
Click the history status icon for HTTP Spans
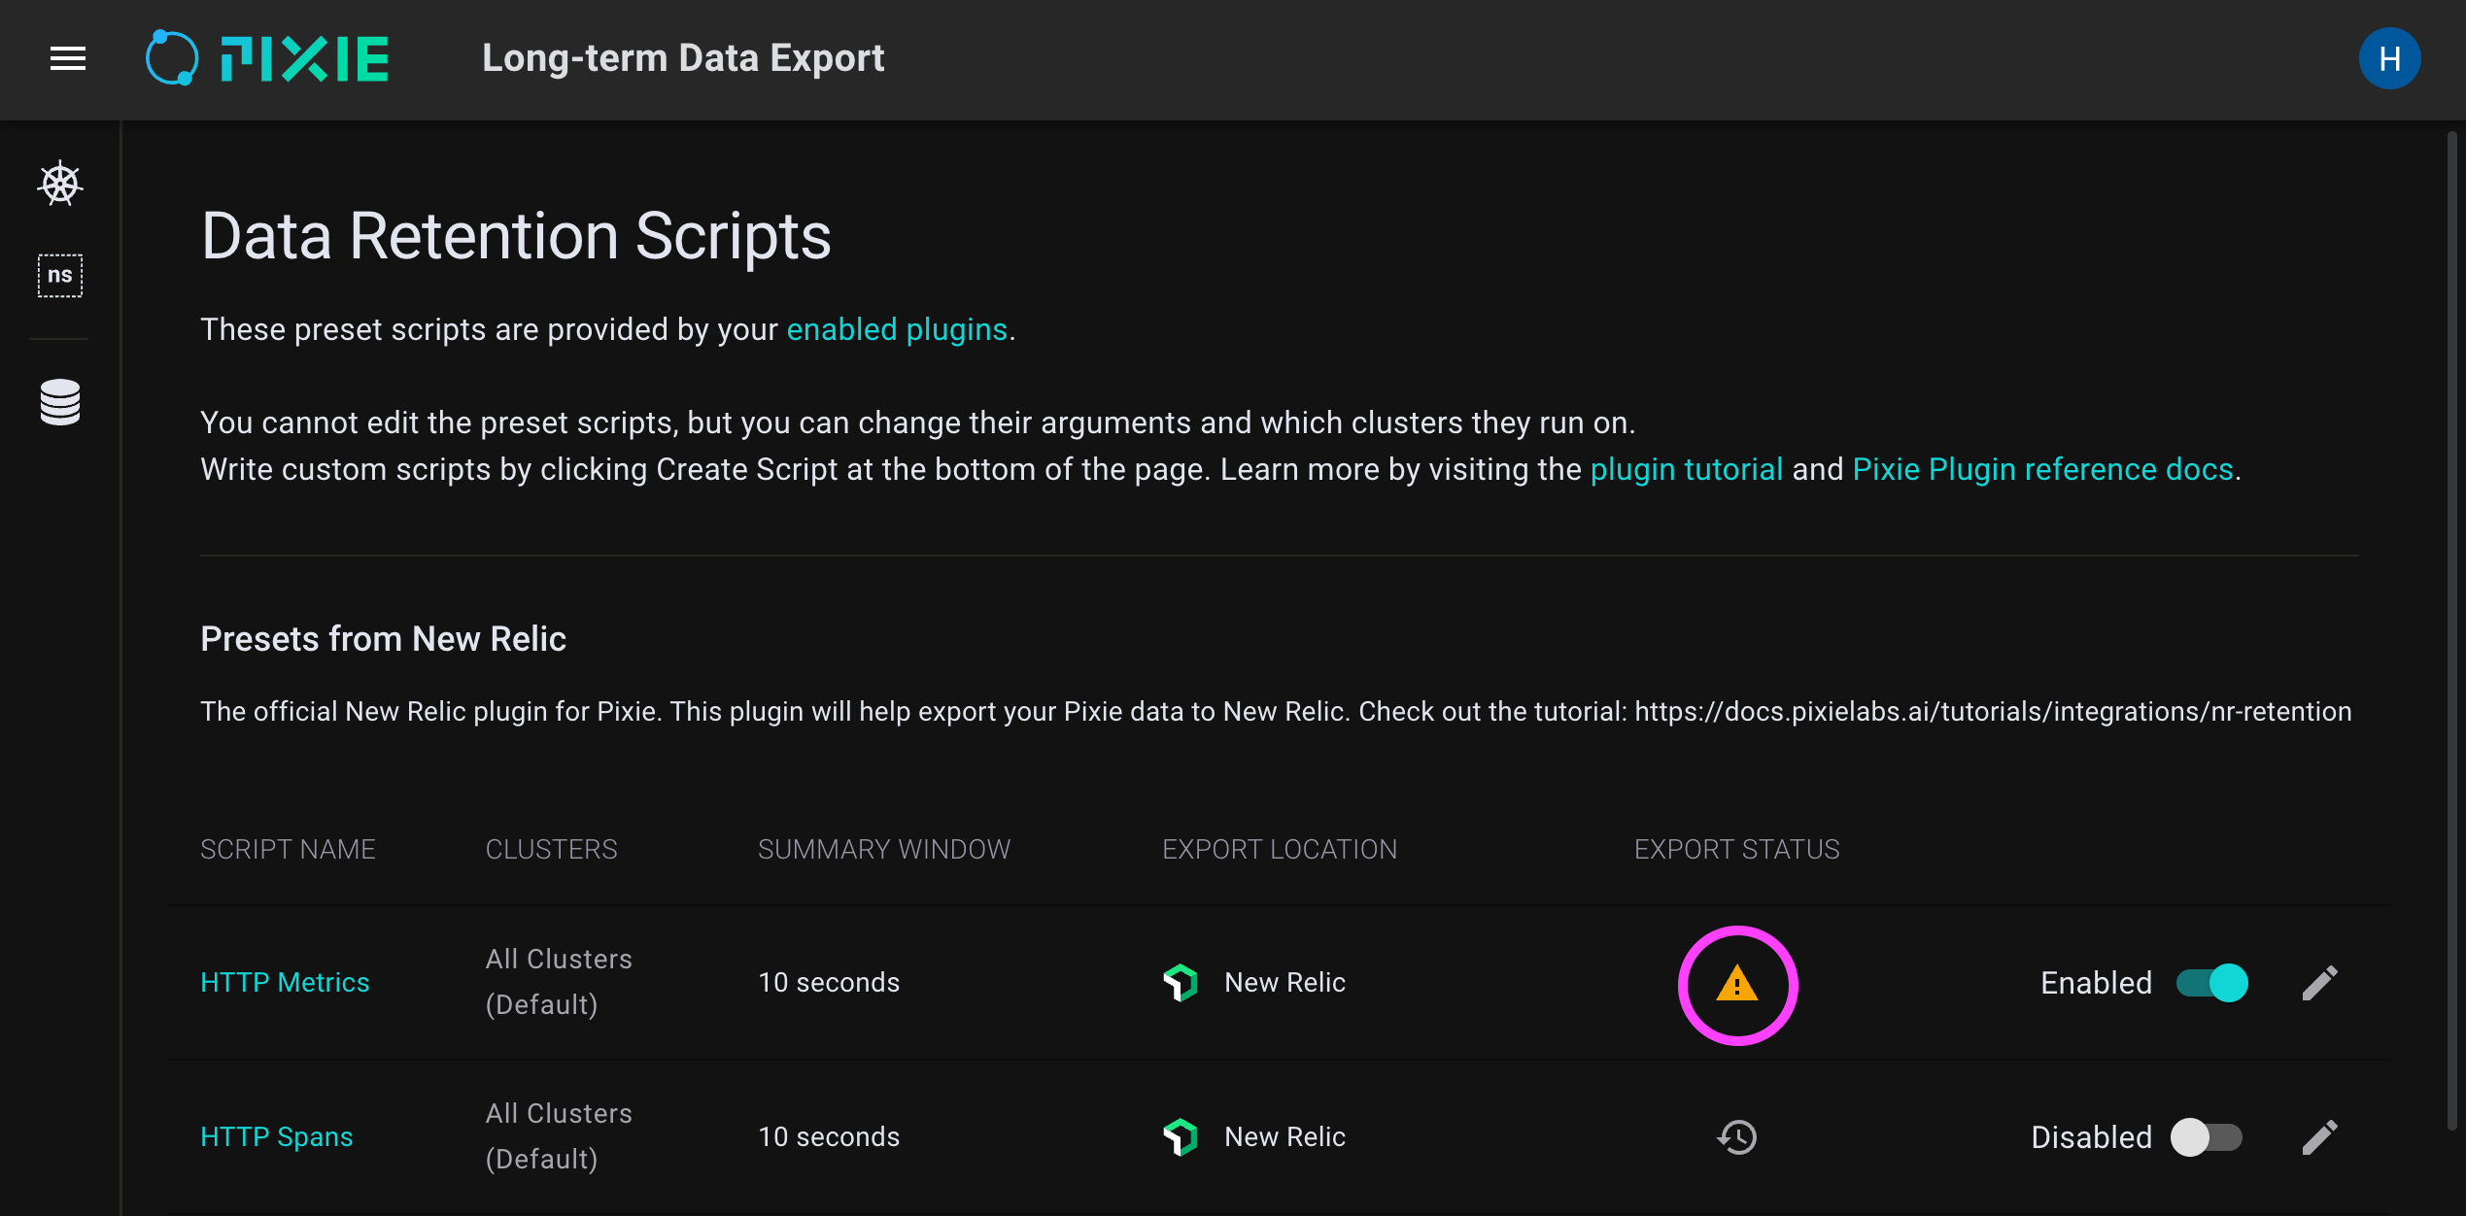pos(1736,1136)
